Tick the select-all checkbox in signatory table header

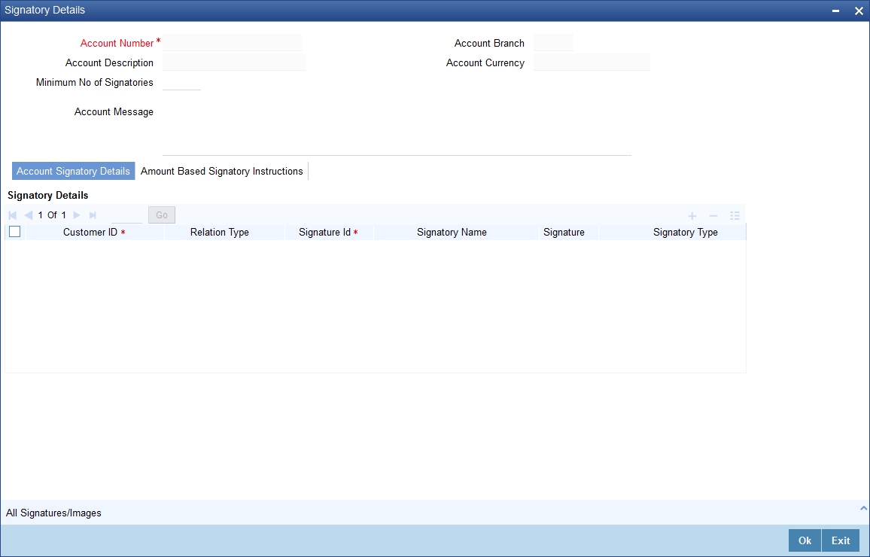point(15,232)
